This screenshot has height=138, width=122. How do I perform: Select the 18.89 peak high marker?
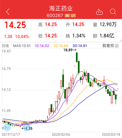coord(70,50)
